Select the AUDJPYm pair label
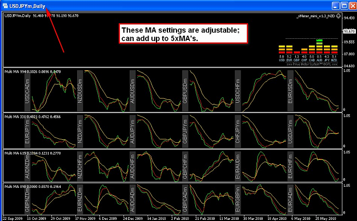 pos(133,131)
